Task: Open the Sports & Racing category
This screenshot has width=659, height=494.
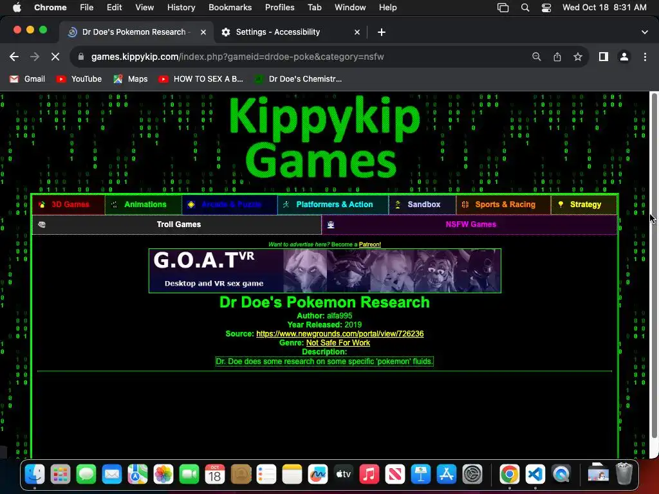Action: click(x=503, y=205)
